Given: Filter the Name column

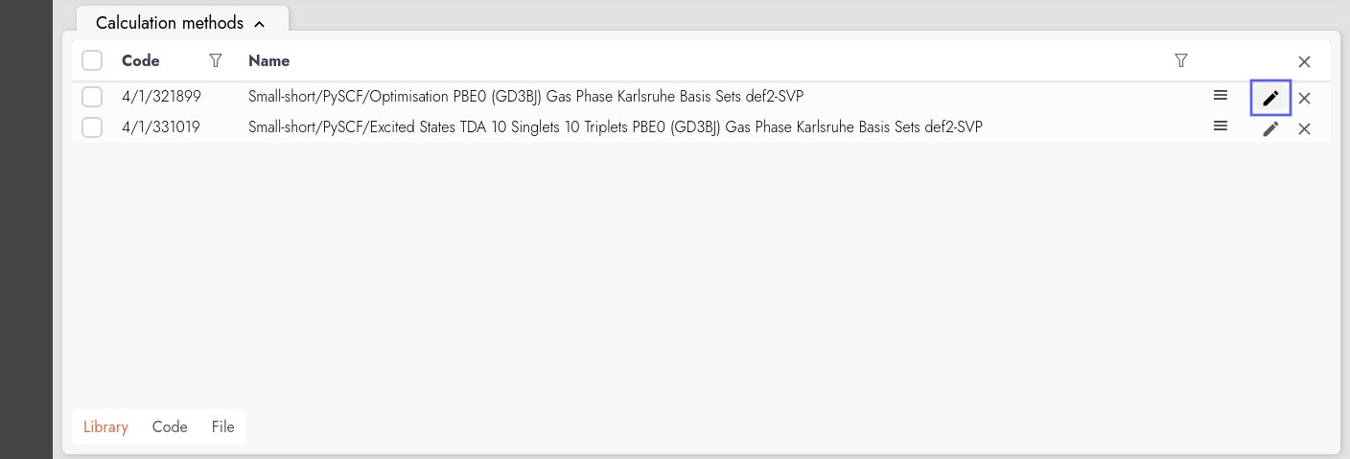Looking at the screenshot, I should [x=1181, y=60].
